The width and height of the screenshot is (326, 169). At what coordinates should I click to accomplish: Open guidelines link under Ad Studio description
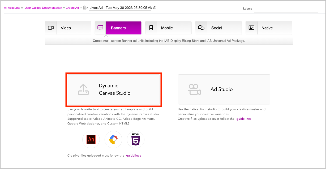[x=244, y=119]
